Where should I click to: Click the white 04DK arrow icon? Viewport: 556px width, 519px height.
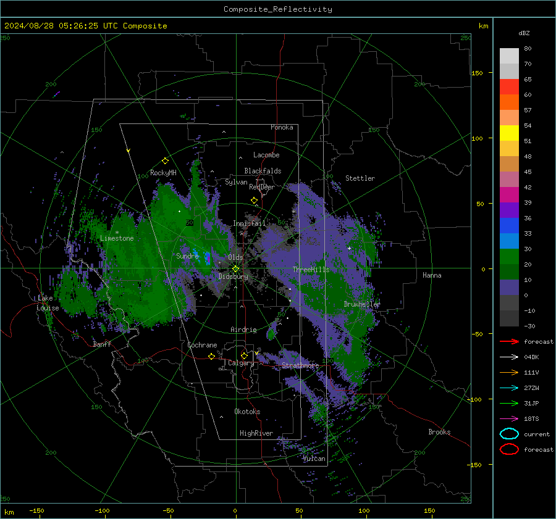click(x=509, y=357)
